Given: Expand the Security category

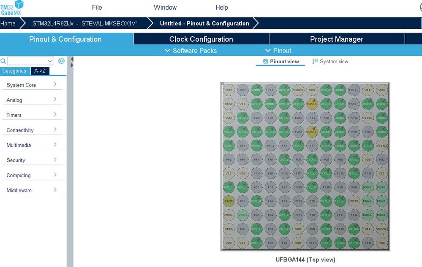Looking at the screenshot, I should 32,160.
